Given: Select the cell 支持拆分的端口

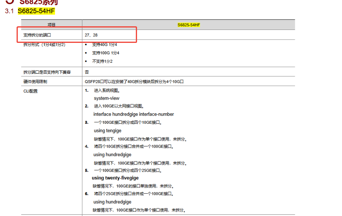Looking at the screenshot, I should [x=37, y=35].
